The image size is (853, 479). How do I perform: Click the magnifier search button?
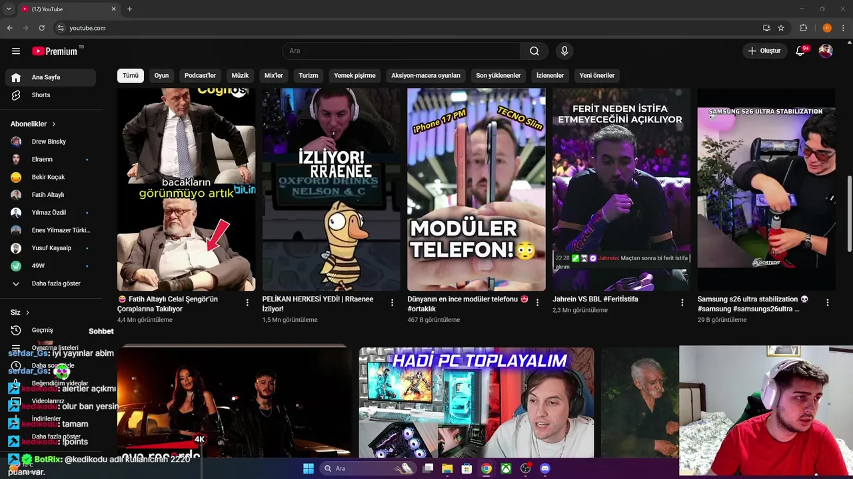coord(534,51)
